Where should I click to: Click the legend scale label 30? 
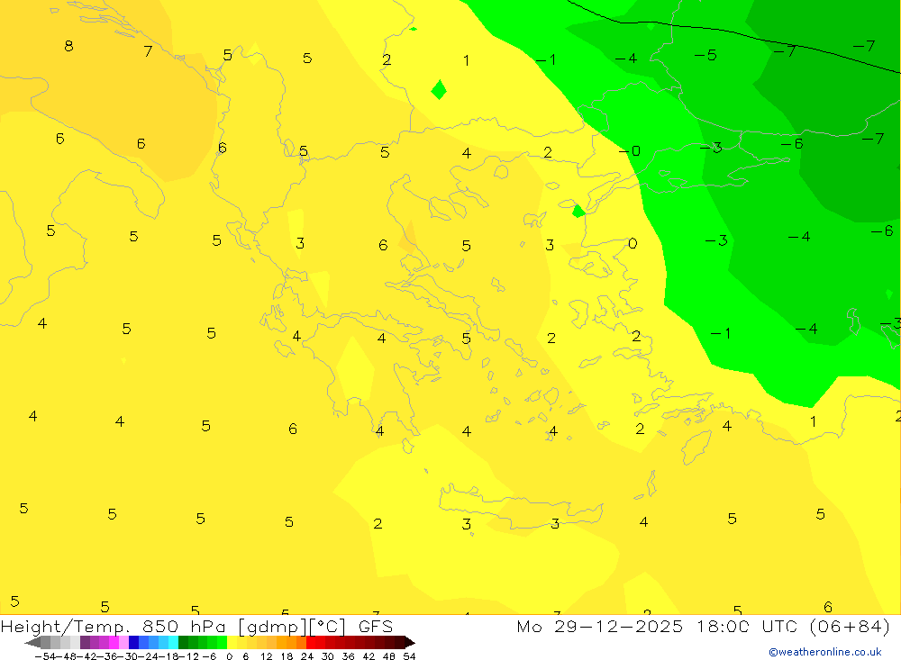(328, 656)
